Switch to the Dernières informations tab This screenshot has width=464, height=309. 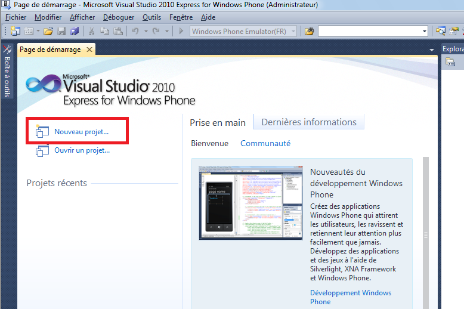(x=309, y=122)
